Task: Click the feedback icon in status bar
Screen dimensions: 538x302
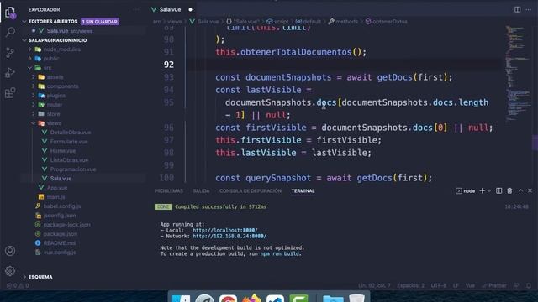Action: click(516, 285)
